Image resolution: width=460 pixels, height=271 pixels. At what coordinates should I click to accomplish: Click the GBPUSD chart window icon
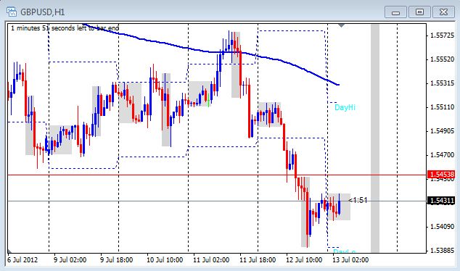pos(12,12)
